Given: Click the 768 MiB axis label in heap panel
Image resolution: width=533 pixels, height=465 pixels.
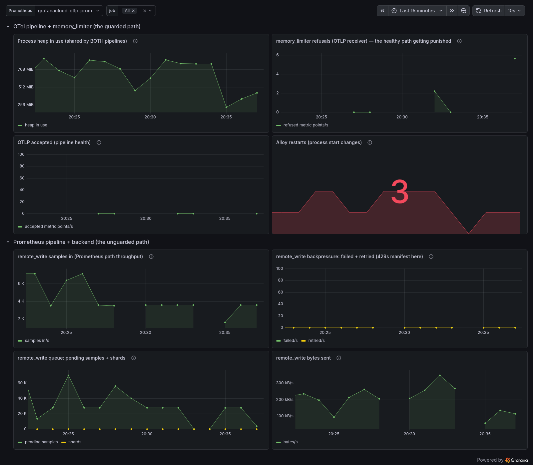Looking at the screenshot, I should tap(26, 69).
